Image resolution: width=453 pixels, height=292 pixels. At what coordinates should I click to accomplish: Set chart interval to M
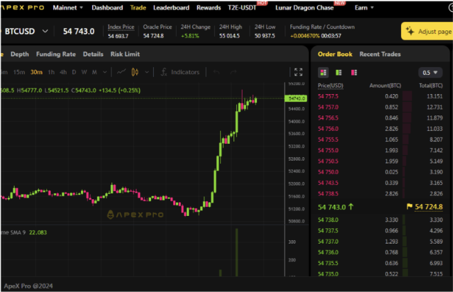[x=94, y=72]
